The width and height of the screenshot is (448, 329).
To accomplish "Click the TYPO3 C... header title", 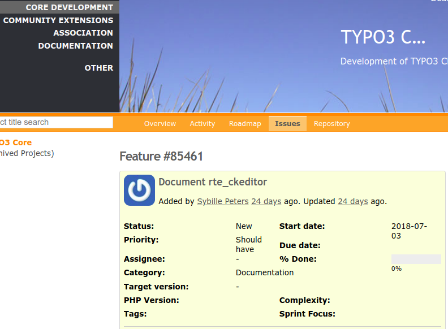I will coord(383,37).
